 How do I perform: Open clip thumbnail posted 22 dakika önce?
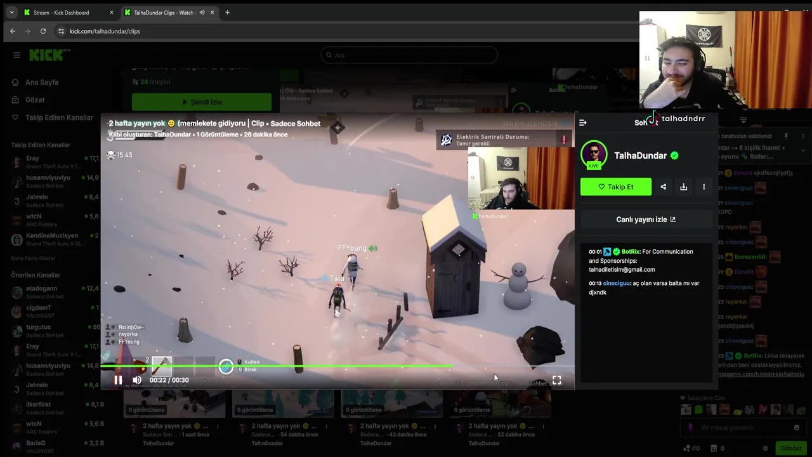point(501,403)
